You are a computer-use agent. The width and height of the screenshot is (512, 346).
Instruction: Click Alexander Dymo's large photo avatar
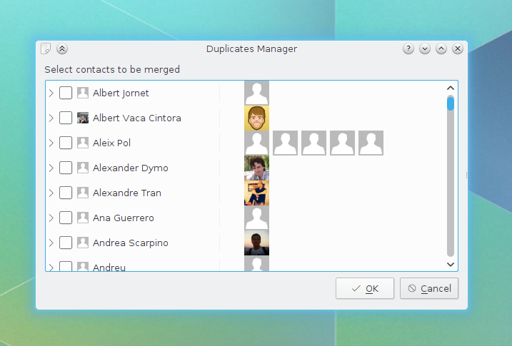256,168
